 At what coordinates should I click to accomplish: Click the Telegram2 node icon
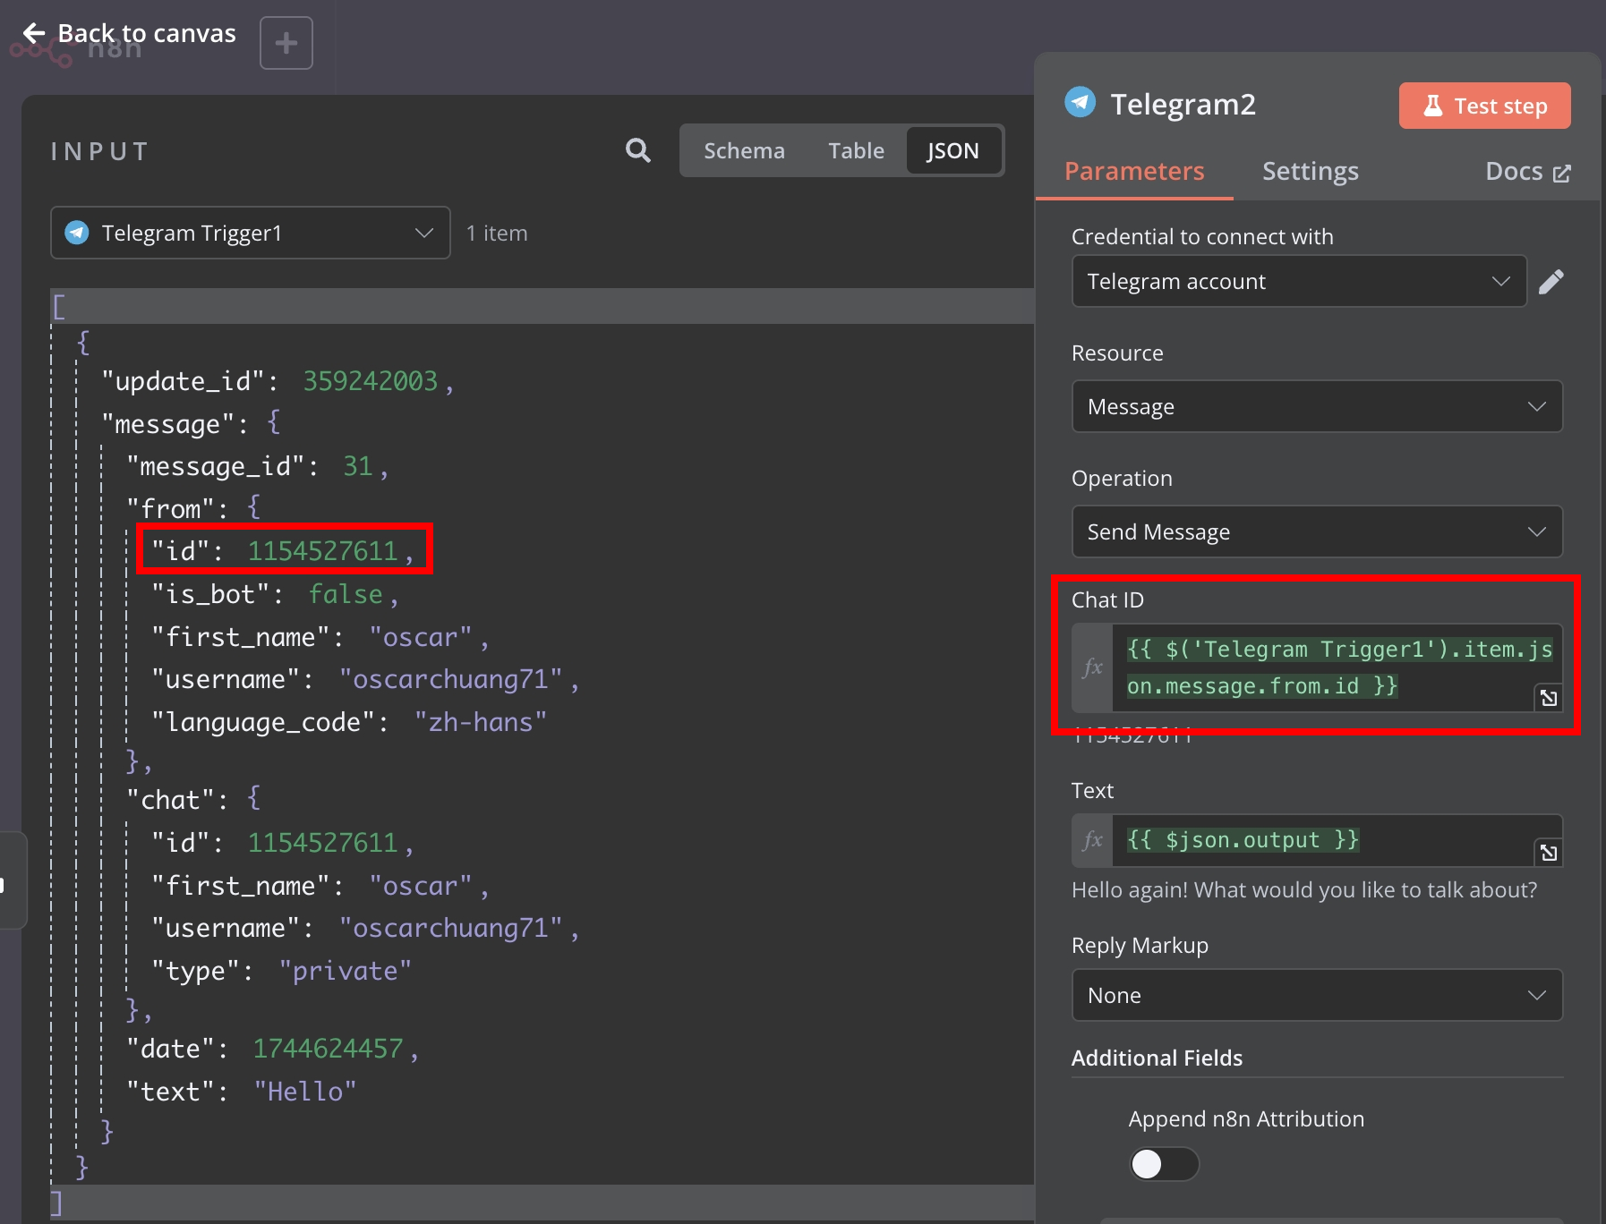pos(1081,103)
